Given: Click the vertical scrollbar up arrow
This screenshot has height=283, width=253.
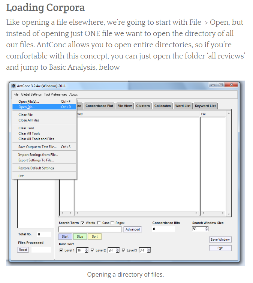Looking at the screenshot, I should click(x=229, y=113).
